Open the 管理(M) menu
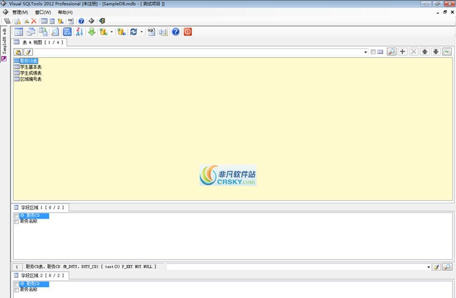Viewport: 456px width, 298px height. tap(20, 12)
